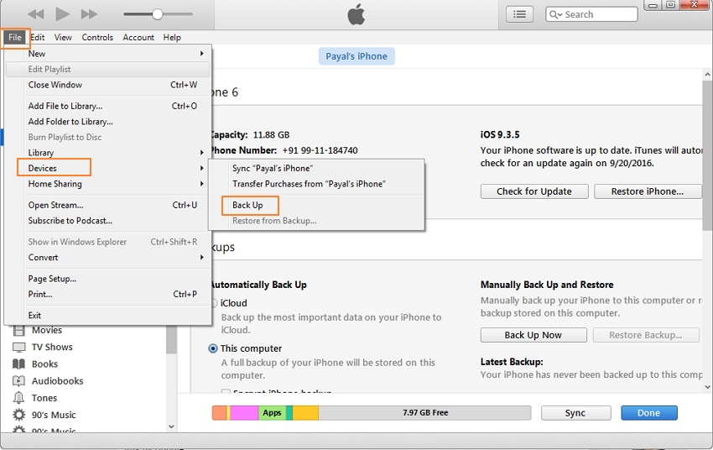Expand the Library submenu arrow
Viewport: 713px width, 450px height.
201,153
